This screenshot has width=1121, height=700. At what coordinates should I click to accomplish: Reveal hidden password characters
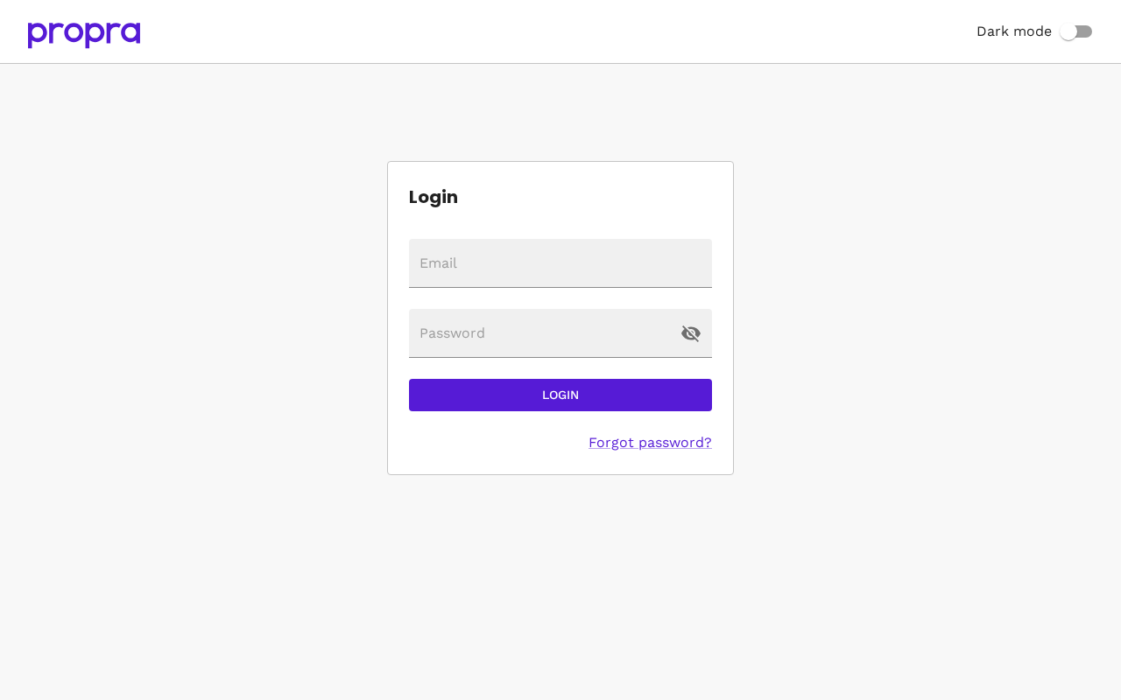pyautogui.click(x=691, y=333)
